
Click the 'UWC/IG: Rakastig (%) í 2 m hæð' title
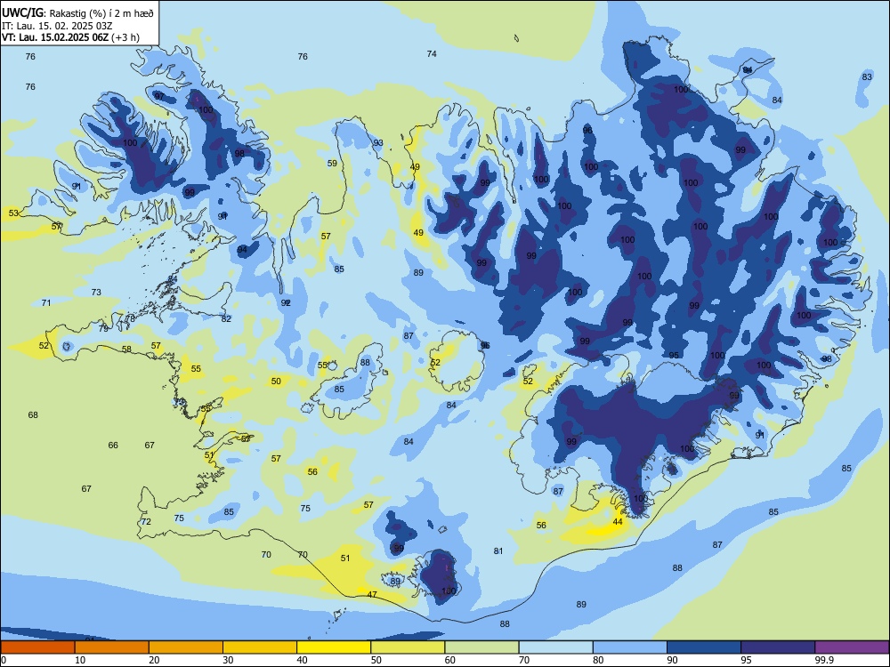coord(77,12)
